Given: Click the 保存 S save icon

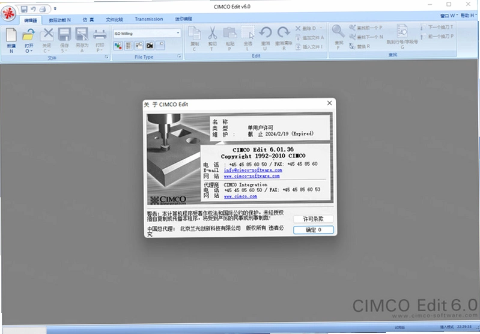Looking at the screenshot, I should 65,34.
